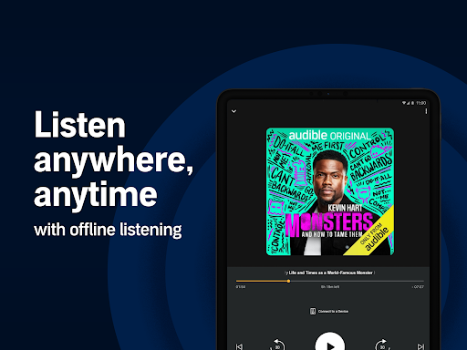Viewport: 467px width, 350px height.
Task: Tap the elapsed time under the progress bar
Action: (x=241, y=287)
